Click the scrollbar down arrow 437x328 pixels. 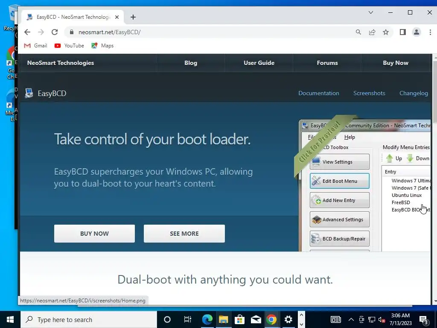pos(435,302)
